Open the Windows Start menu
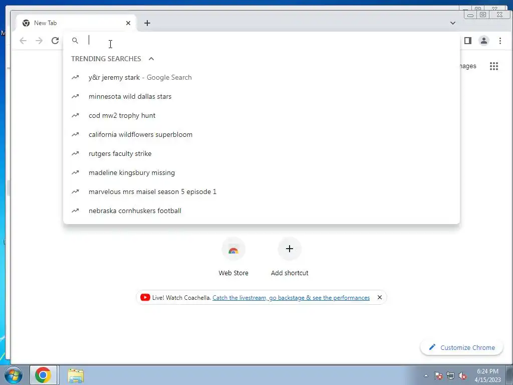The height and width of the screenshot is (385, 513). (14, 375)
